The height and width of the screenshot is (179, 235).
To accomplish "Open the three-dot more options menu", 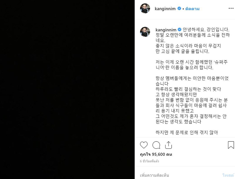I will pos(231,9).
